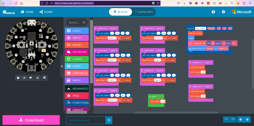The width and height of the screenshot is (254, 126).
Task: Redo the last change
Action: [x=233, y=119]
